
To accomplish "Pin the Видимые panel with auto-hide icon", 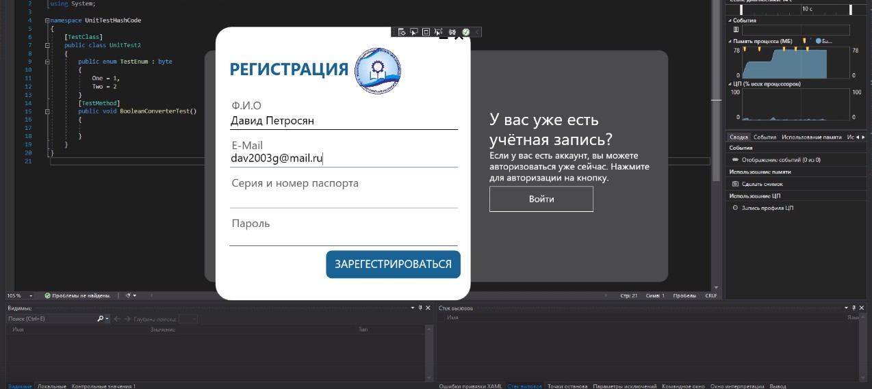I will [x=419, y=308].
